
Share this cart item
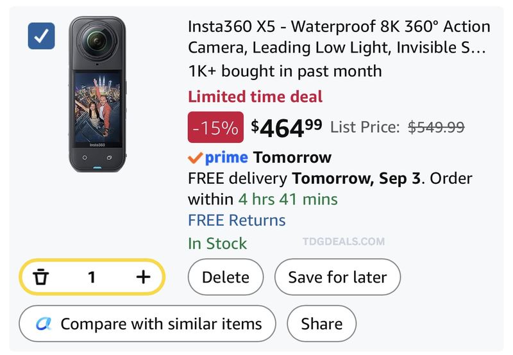coord(322,324)
